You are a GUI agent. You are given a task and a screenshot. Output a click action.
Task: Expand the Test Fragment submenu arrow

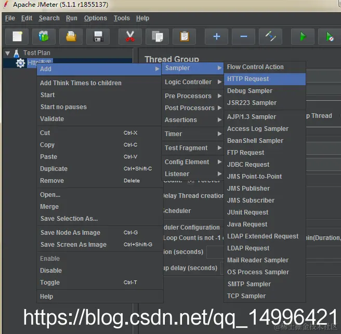(220, 148)
